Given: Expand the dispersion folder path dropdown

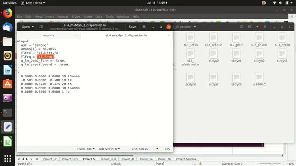Looking at the screenshot, I should coord(195,27).
